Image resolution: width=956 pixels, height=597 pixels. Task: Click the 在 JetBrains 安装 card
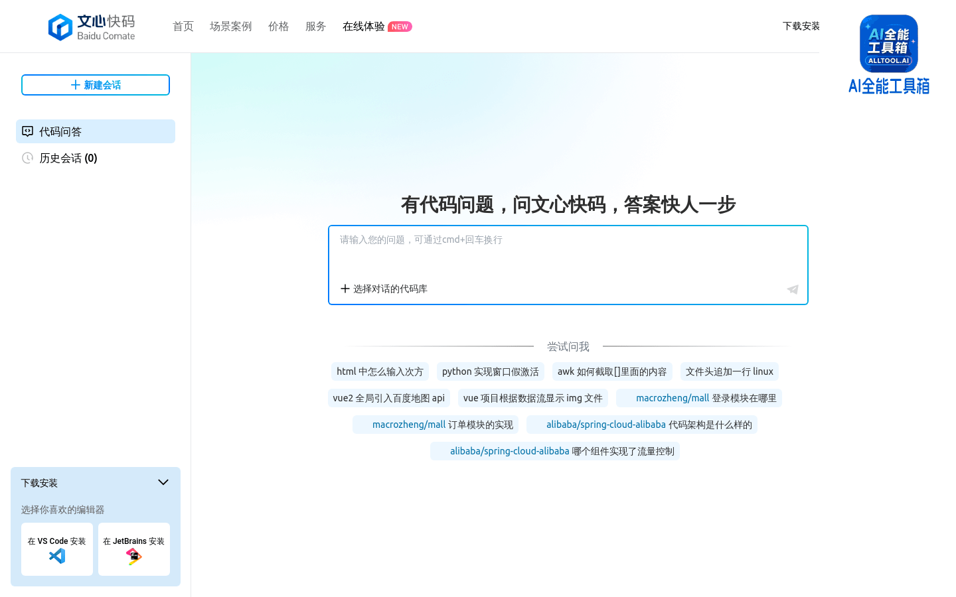tap(134, 549)
